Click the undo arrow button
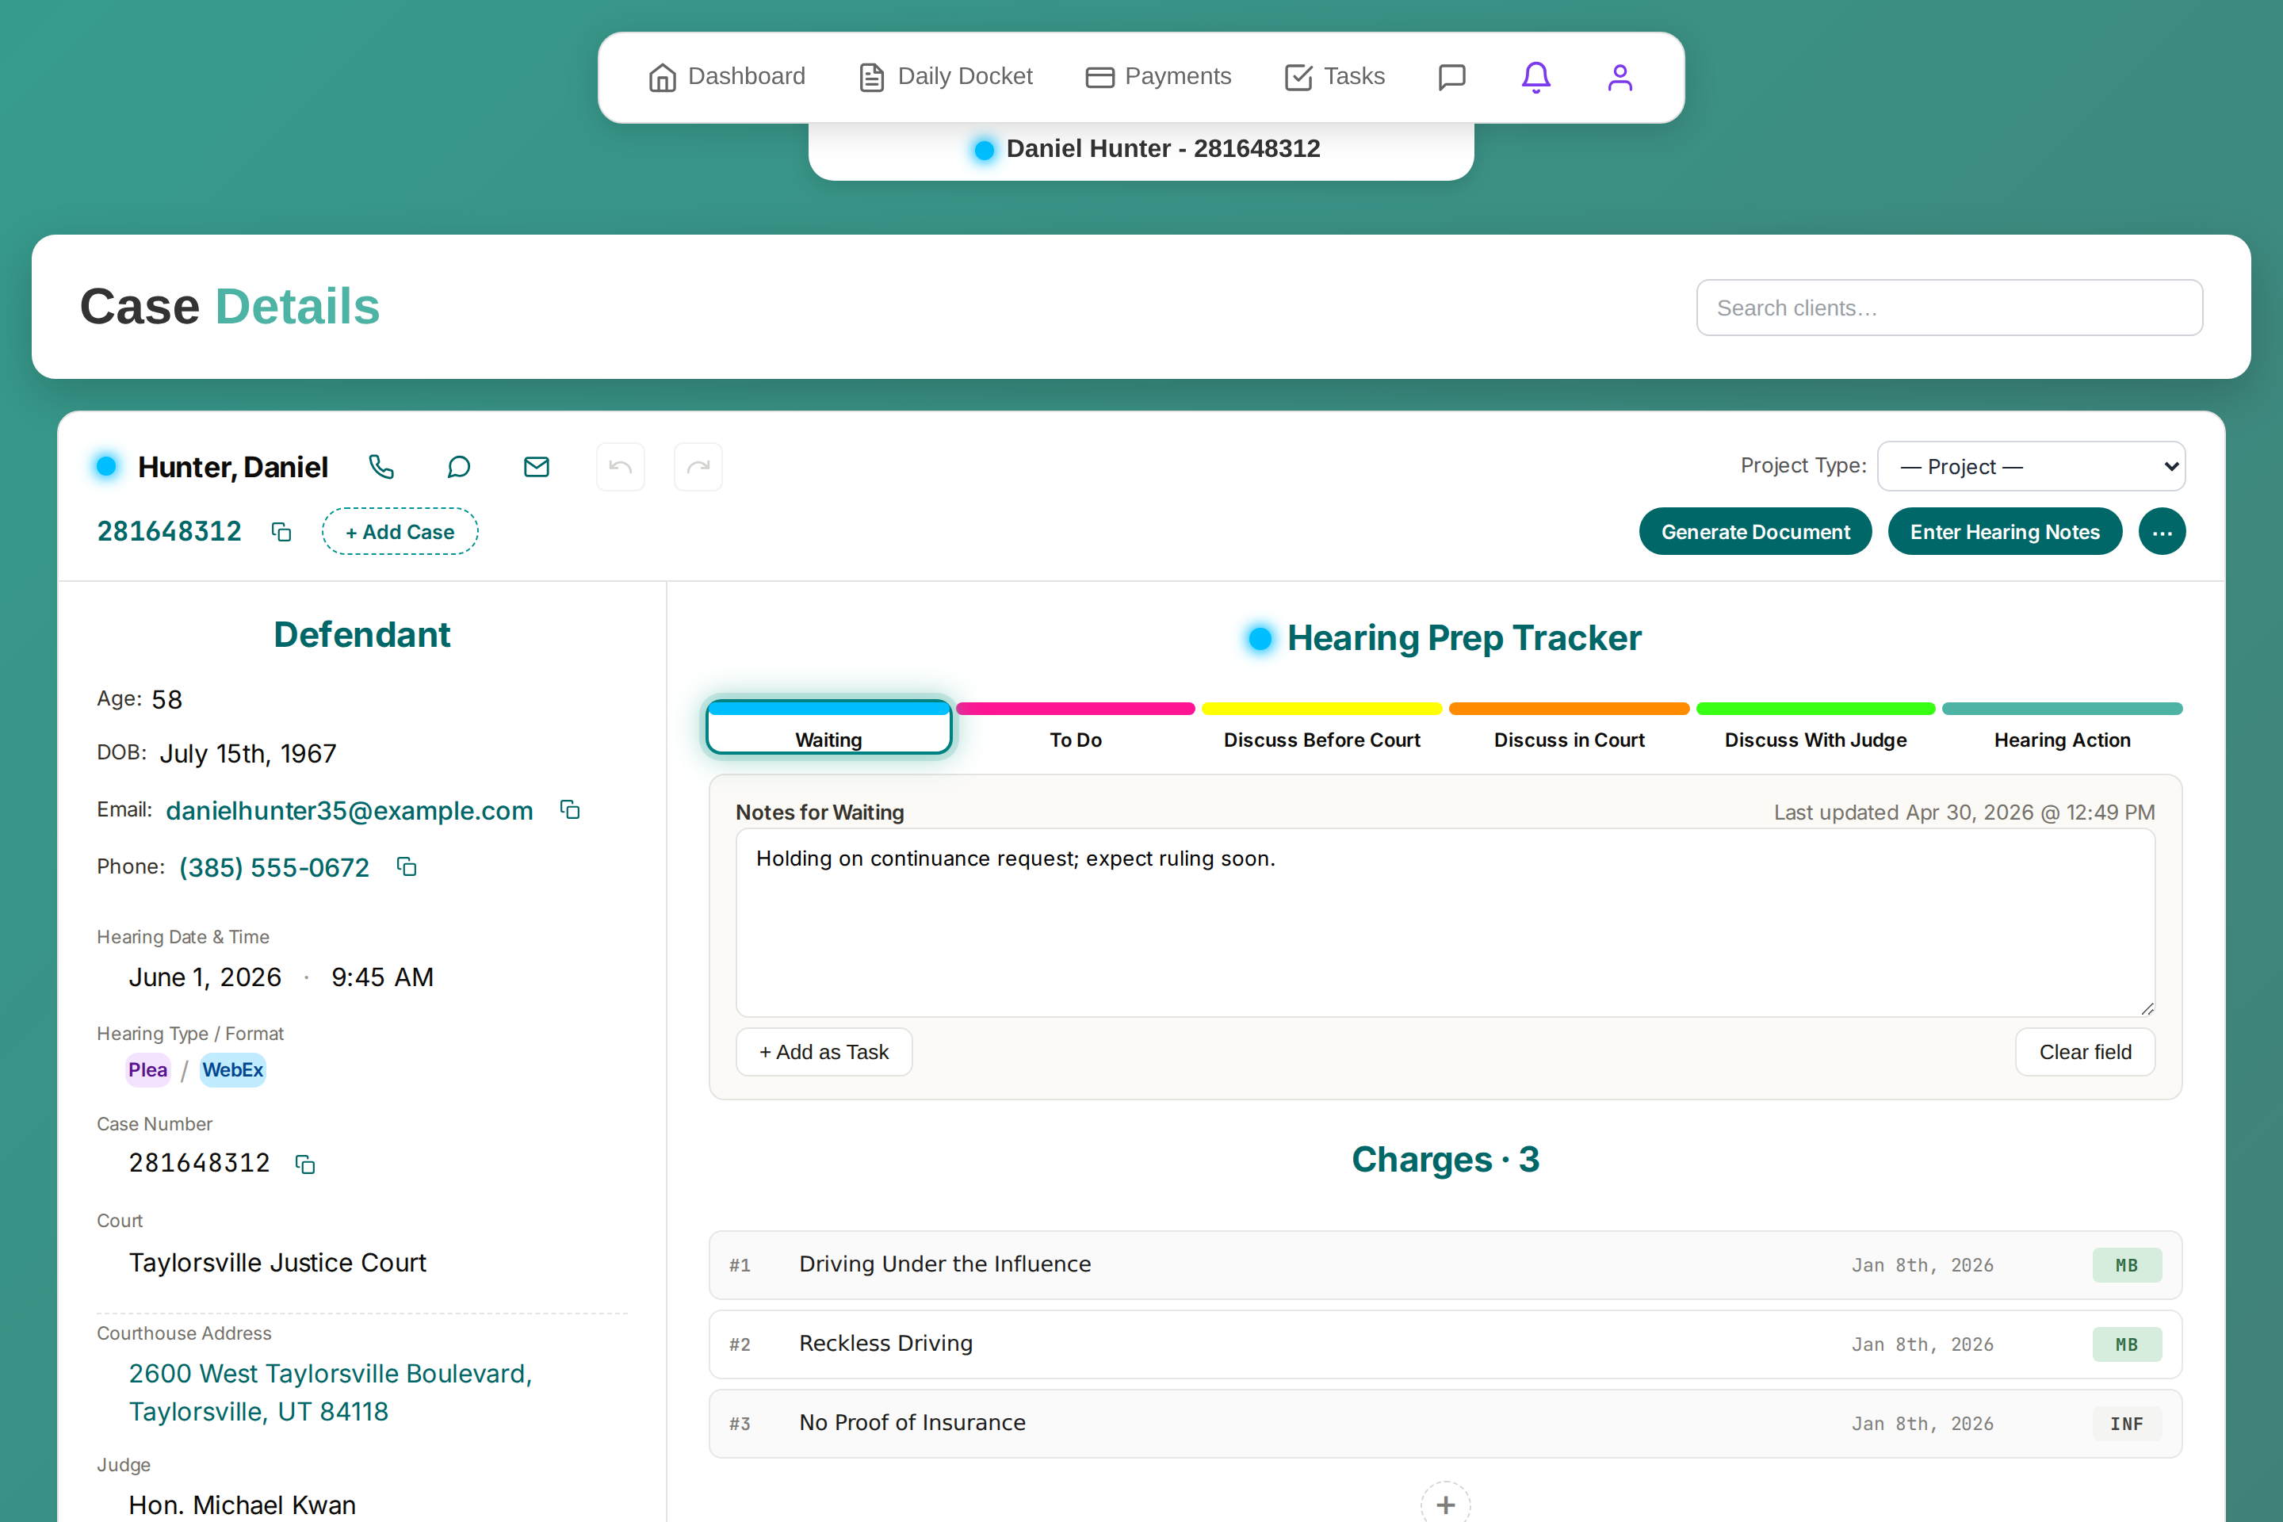Screen dimensions: 2283x1522 pyautogui.click(x=620, y=467)
